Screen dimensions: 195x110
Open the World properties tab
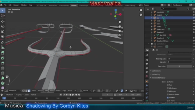point(147,76)
